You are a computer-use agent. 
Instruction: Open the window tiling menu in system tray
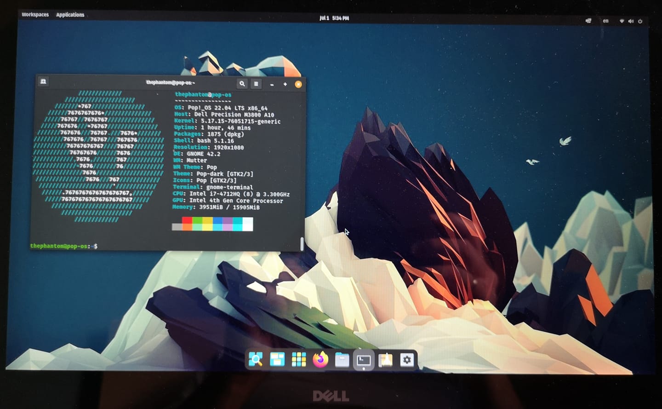point(588,21)
